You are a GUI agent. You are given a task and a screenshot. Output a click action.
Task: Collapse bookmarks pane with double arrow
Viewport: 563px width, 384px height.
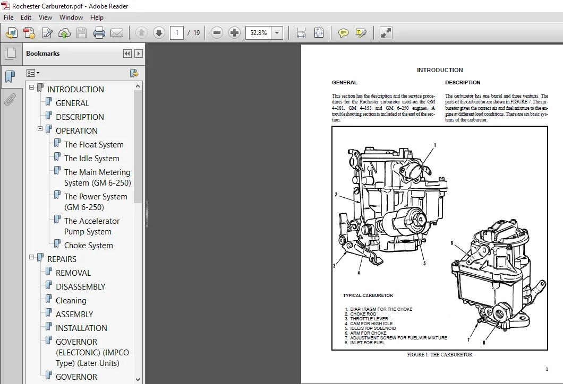(127, 54)
